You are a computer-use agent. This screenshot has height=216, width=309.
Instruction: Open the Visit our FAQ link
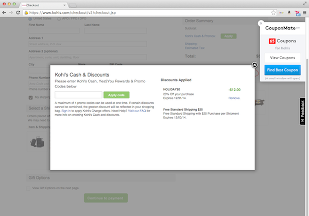[x=137, y=111]
